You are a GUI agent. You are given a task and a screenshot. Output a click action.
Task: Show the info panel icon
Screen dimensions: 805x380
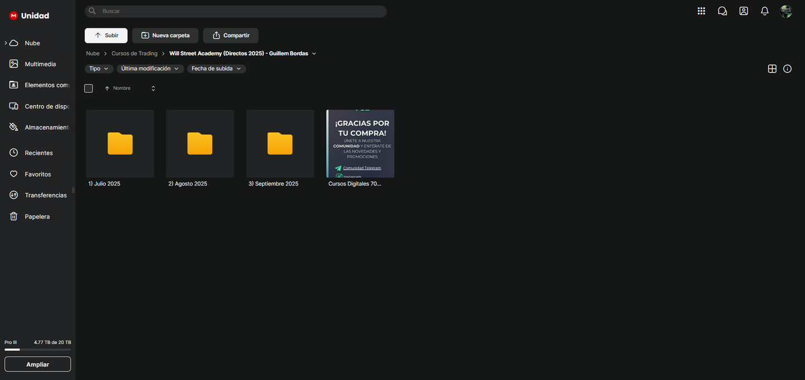pos(787,69)
